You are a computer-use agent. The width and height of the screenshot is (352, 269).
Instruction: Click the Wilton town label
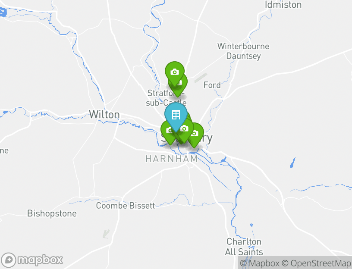104,115
